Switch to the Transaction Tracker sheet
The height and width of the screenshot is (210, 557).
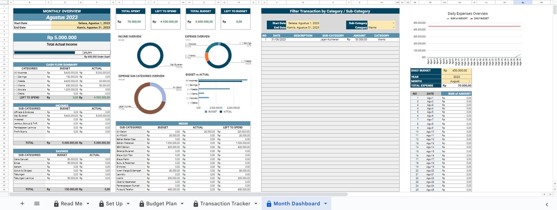pos(225,204)
